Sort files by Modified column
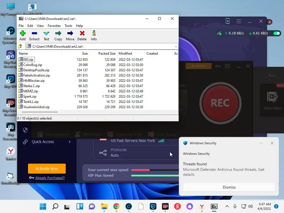Viewport: 284px width, 213px height. coord(131,54)
